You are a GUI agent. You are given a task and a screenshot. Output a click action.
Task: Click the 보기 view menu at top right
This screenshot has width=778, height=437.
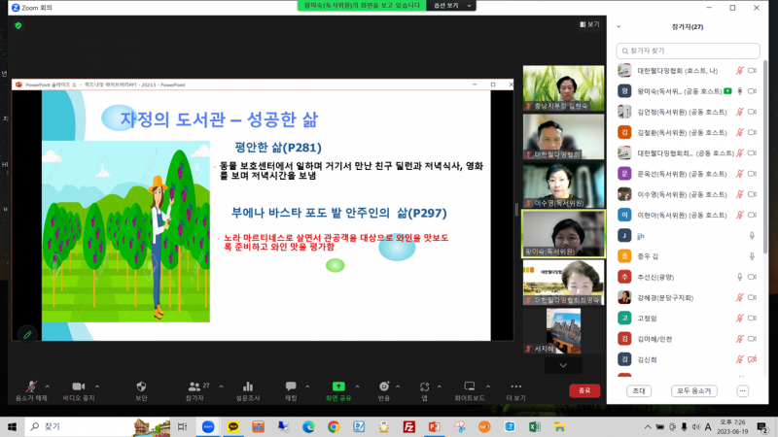click(x=589, y=24)
